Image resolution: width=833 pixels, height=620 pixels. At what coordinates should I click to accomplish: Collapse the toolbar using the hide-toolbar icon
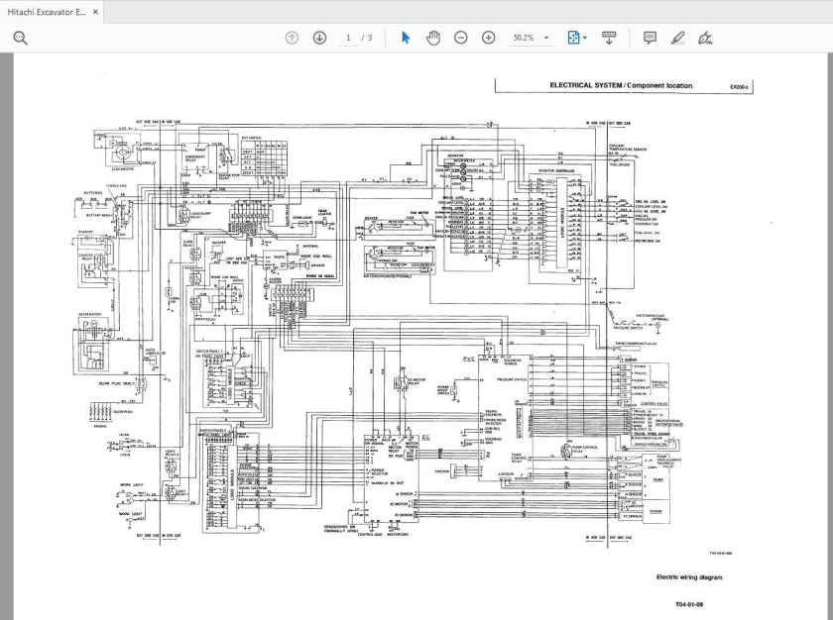coord(608,40)
